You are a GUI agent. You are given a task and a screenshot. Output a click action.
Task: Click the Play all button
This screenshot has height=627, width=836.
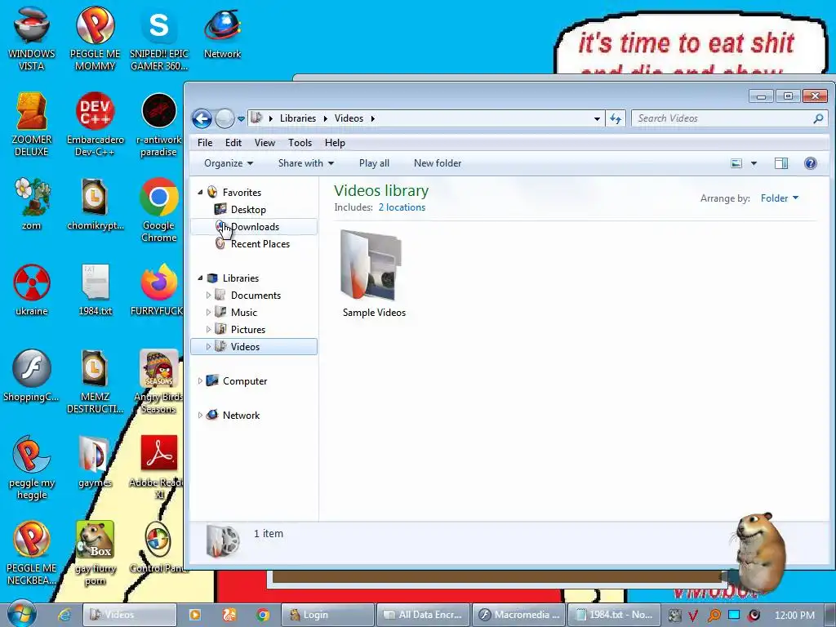pos(374,163)
